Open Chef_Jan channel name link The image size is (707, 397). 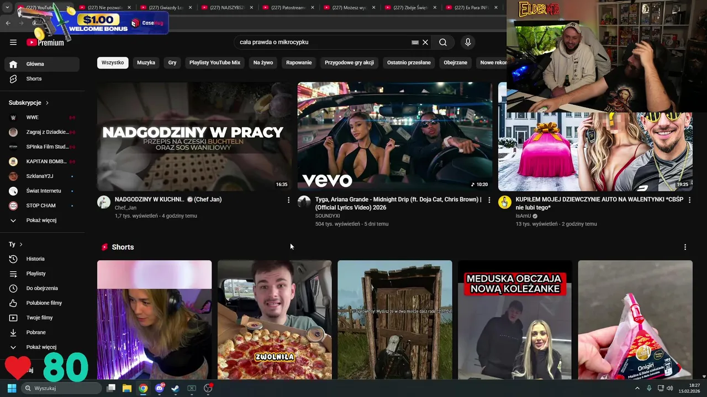125,208
